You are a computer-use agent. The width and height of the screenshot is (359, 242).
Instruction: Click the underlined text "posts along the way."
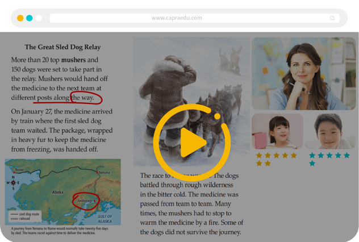click(x=65, y=98)
